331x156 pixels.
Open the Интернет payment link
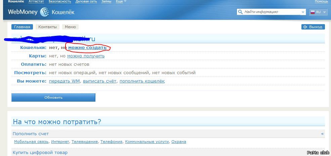(60, 142)
